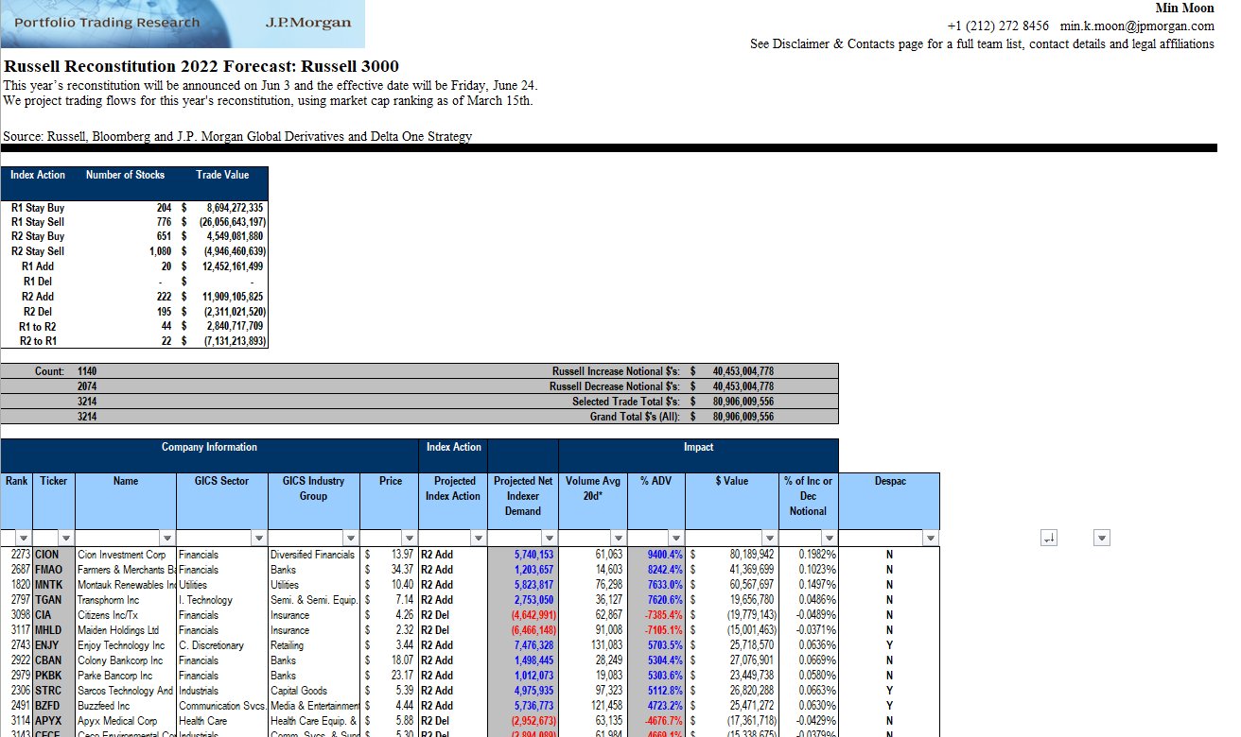The width and height of the screenshot is (1241, 737).
Task: Select the R1 Stay Sell row label
Action: (x=38, y=222)
